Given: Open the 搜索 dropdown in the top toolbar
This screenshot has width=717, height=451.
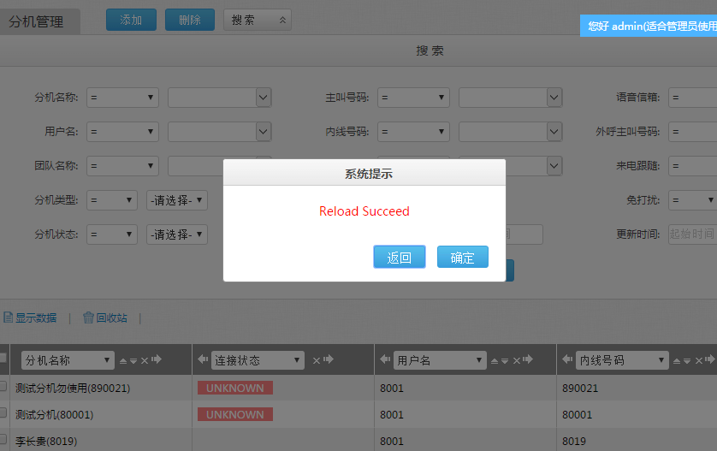Looking at the screenshot, I should pos(257,20).
